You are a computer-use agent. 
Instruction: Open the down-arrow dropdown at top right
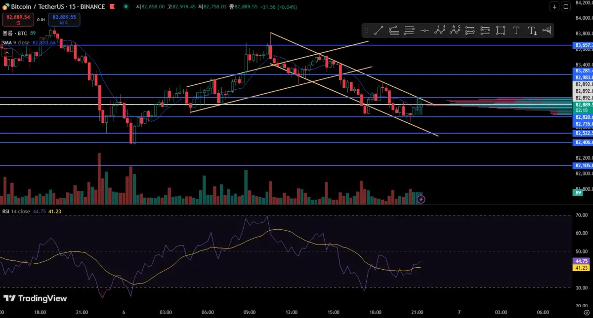tap(554, 6)
